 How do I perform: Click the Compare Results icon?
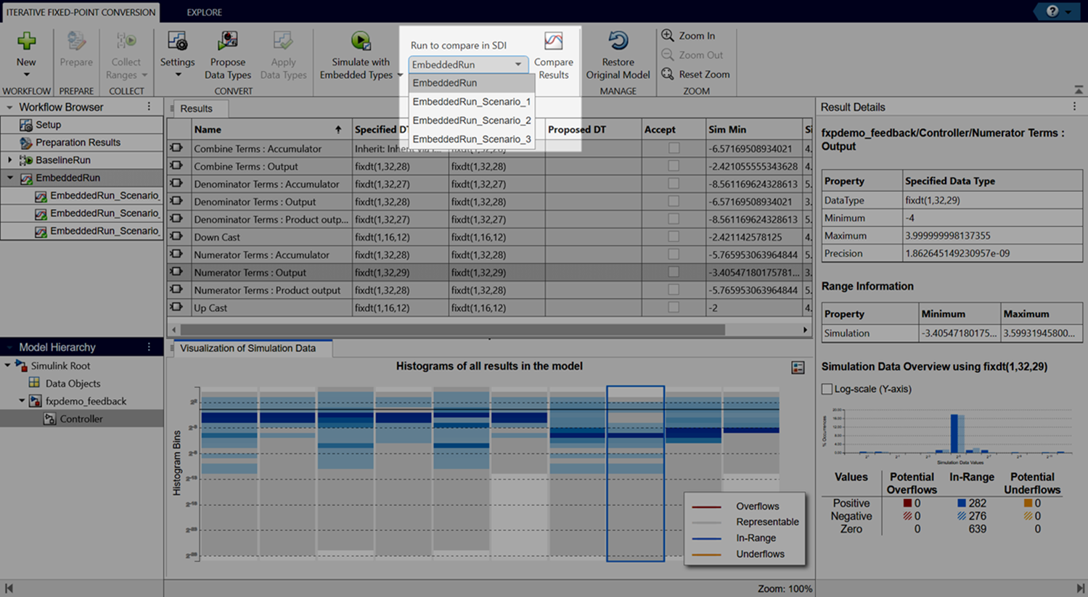553,41
